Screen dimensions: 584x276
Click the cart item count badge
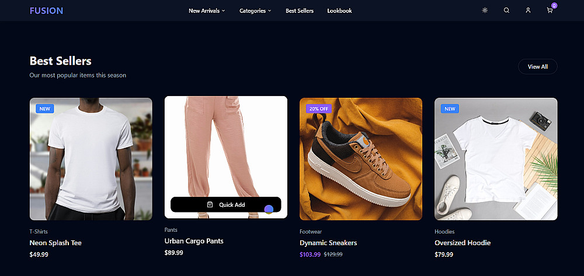click(x=554, y=6)
